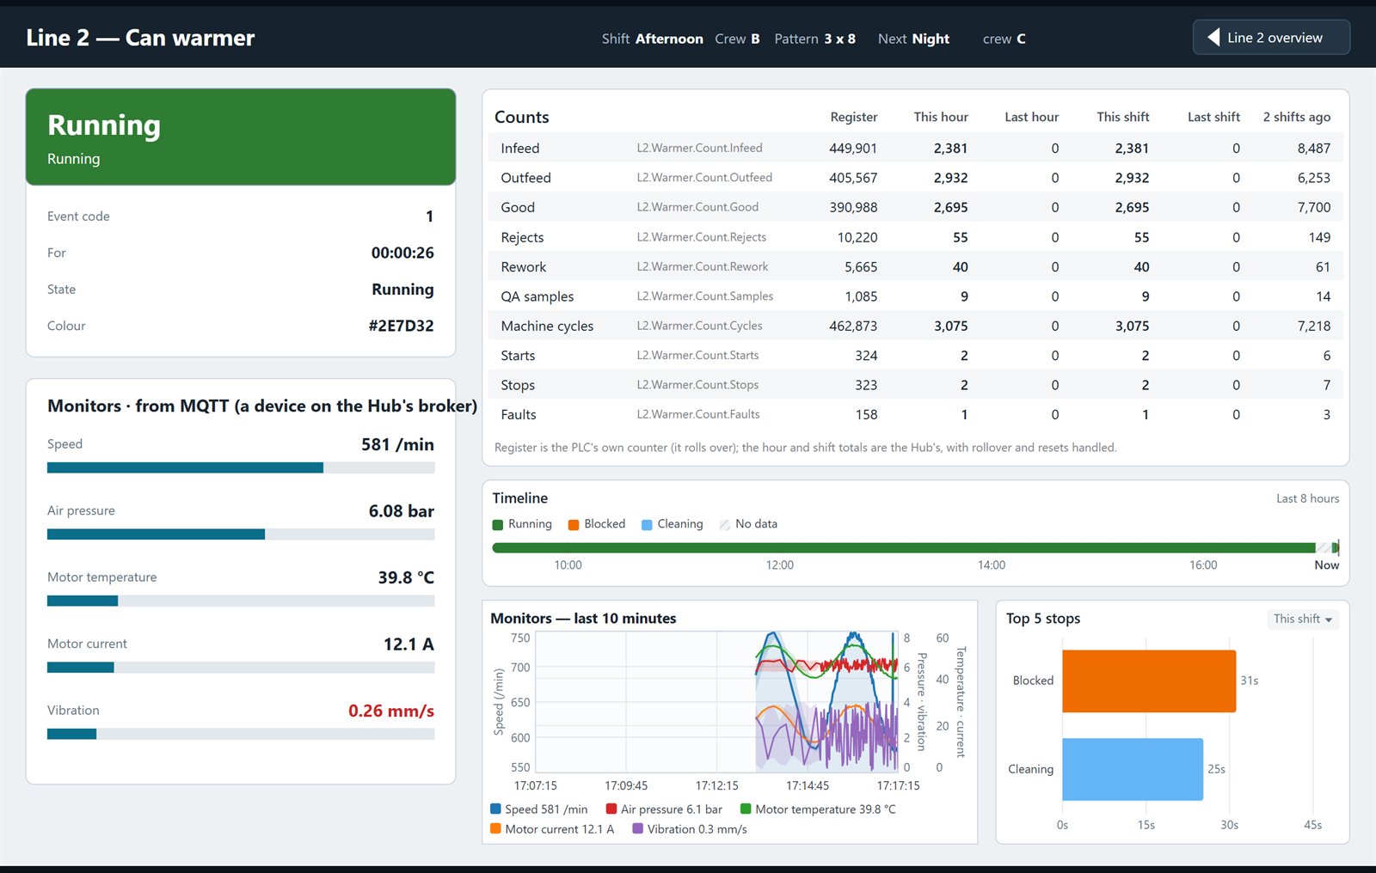Click the #2E7D32 colour value
This screenshot has width=1376, height=873.
(x=401, y=326)
